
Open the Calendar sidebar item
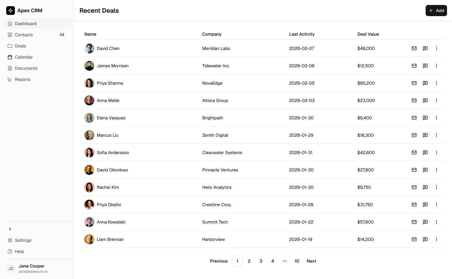24,57
